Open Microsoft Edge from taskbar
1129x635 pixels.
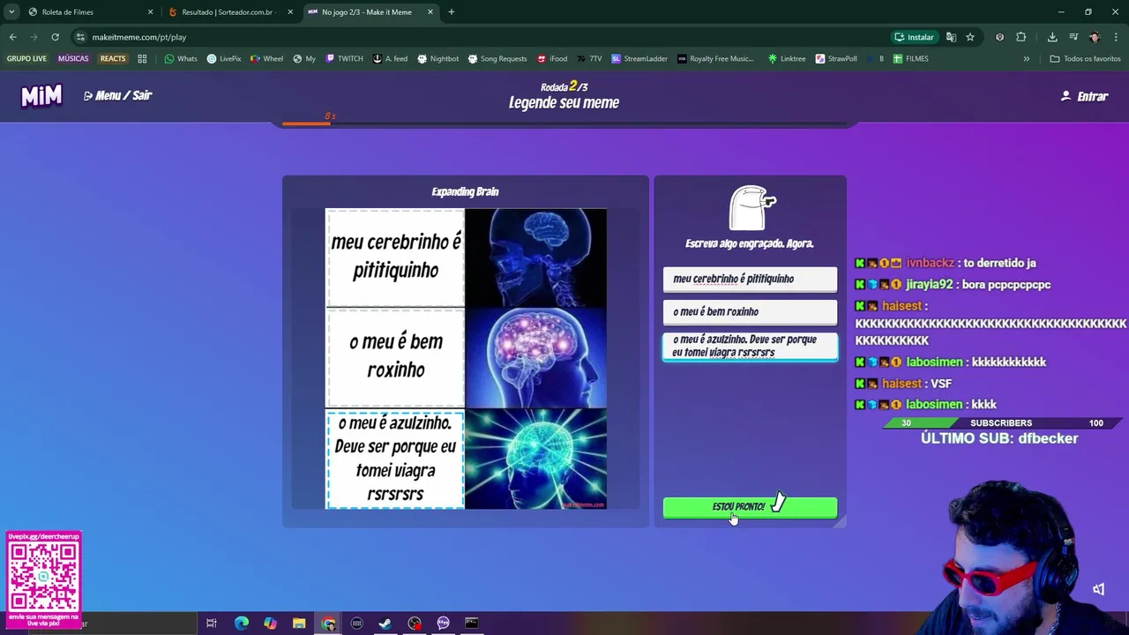point(241,624)
